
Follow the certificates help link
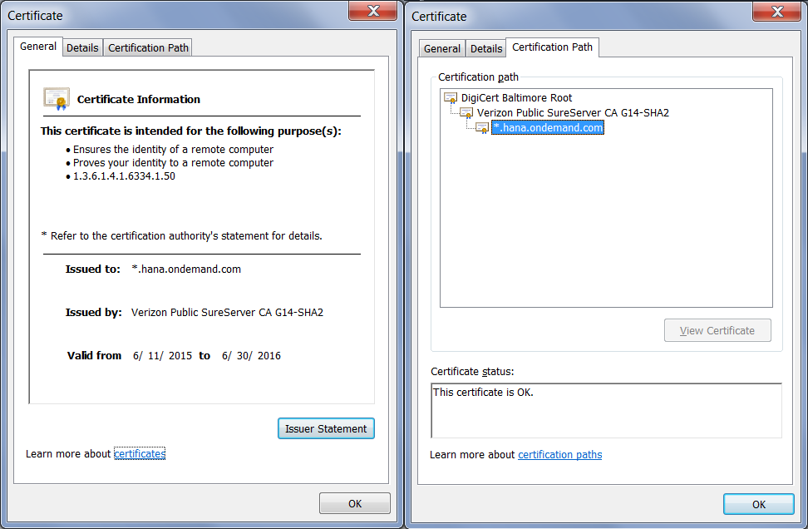point(140,454)
